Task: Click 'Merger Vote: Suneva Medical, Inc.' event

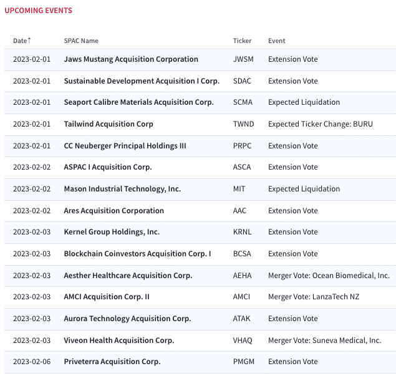Action: click(324, 340)
